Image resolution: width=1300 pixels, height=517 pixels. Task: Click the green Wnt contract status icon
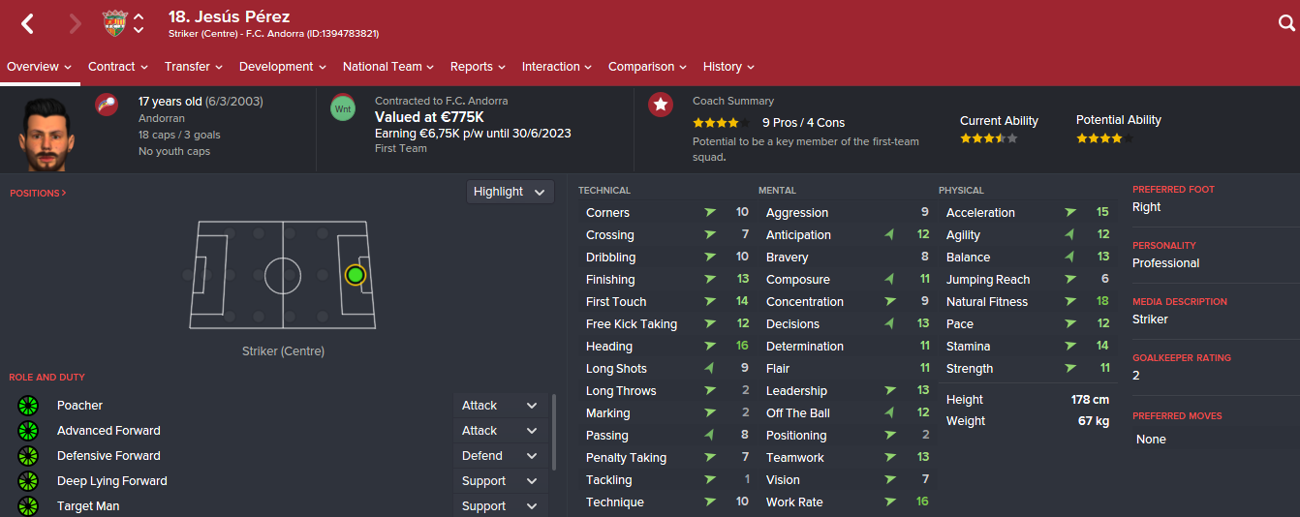click(343, 107)
